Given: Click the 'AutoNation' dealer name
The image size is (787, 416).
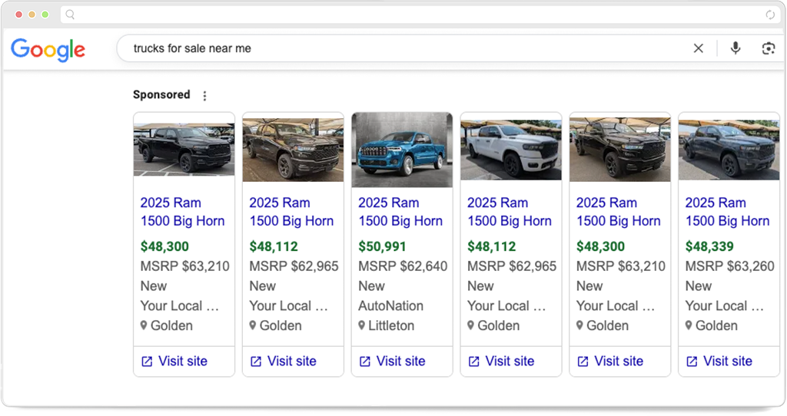Looking at the screenshot, I should (x=390, y=305).
